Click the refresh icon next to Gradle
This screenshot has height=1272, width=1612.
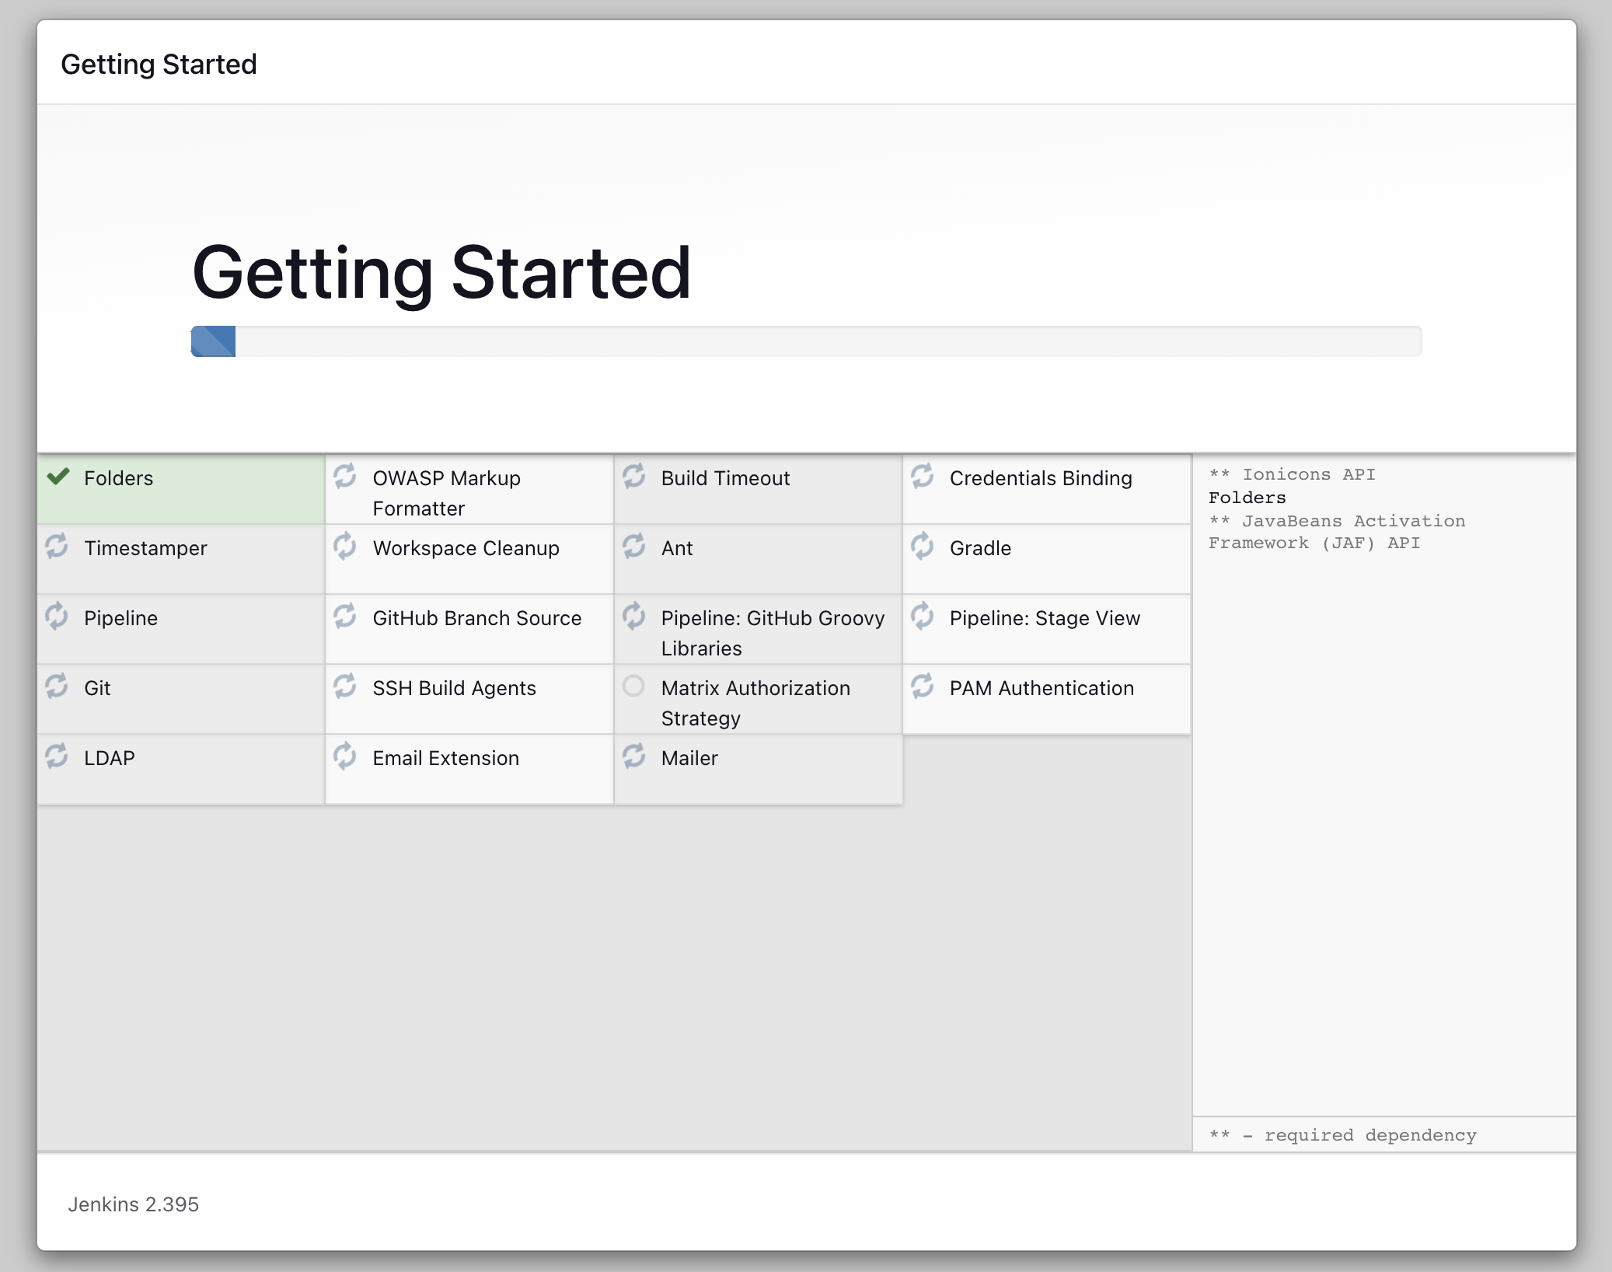922,546
